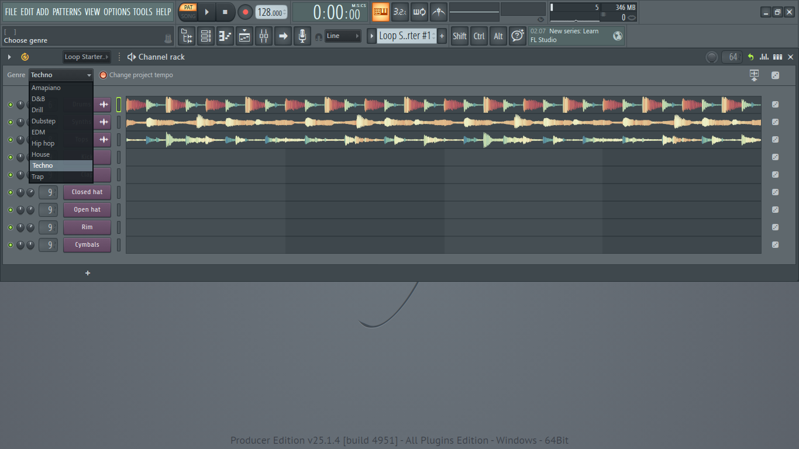
Task: Select the Closed hat channel selector LED
Action: point(119,192)
